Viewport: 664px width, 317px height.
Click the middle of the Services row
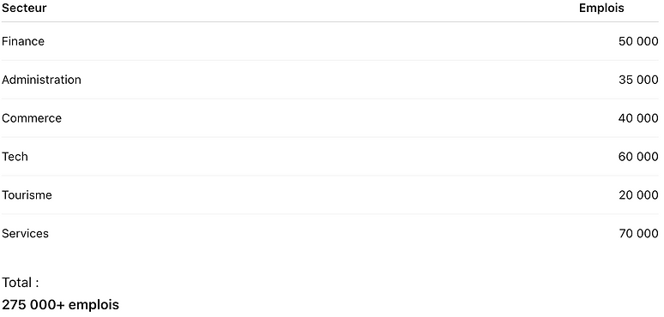pyautogui.click(x=330, y=233)
